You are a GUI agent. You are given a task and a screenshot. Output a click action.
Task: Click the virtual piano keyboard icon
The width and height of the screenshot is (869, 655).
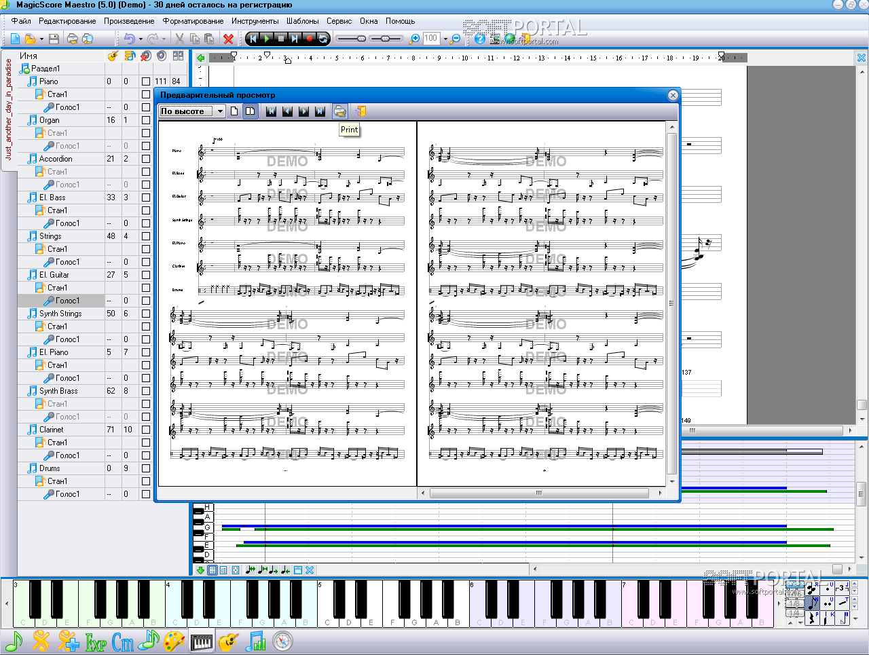pyautogui.click(x=202, y=641)
